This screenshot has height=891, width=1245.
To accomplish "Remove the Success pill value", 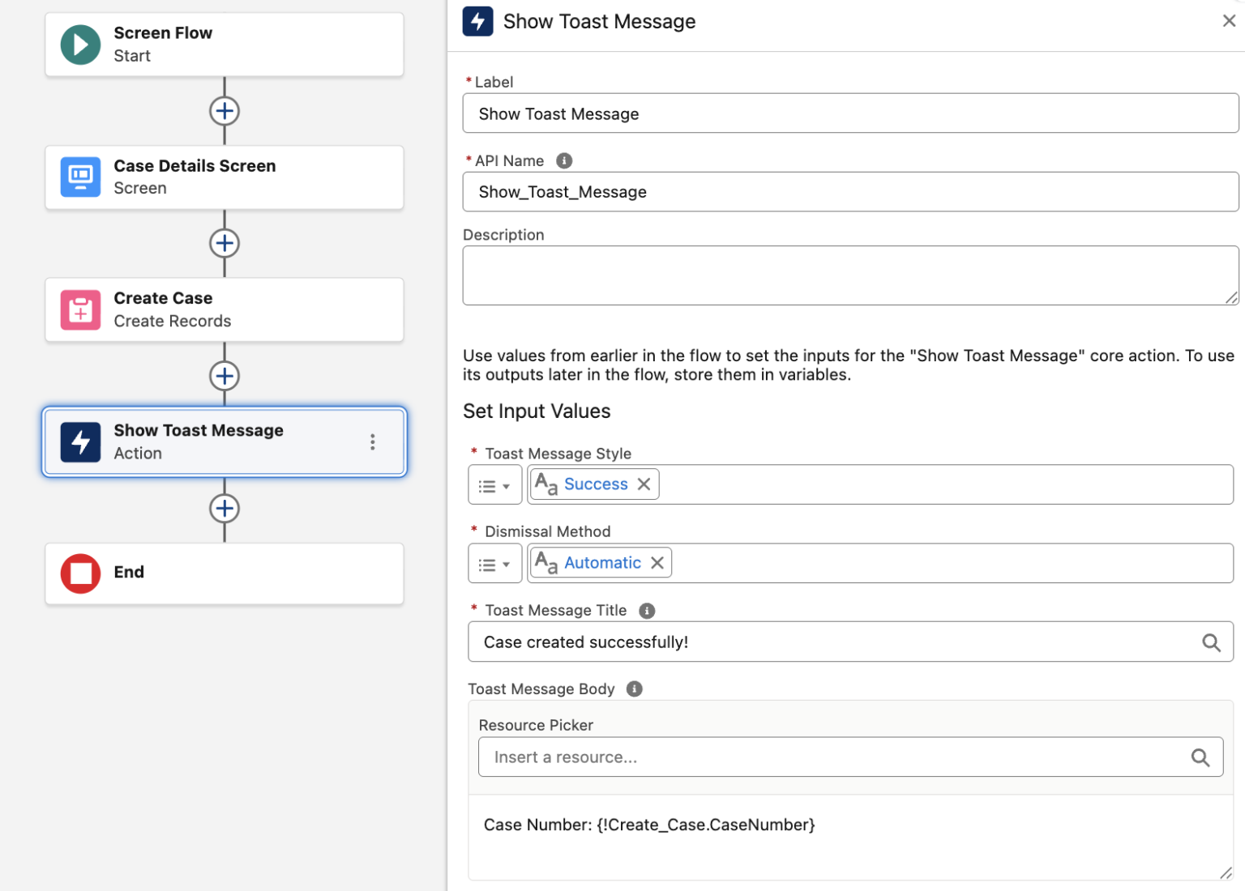I will coord(644,484).
